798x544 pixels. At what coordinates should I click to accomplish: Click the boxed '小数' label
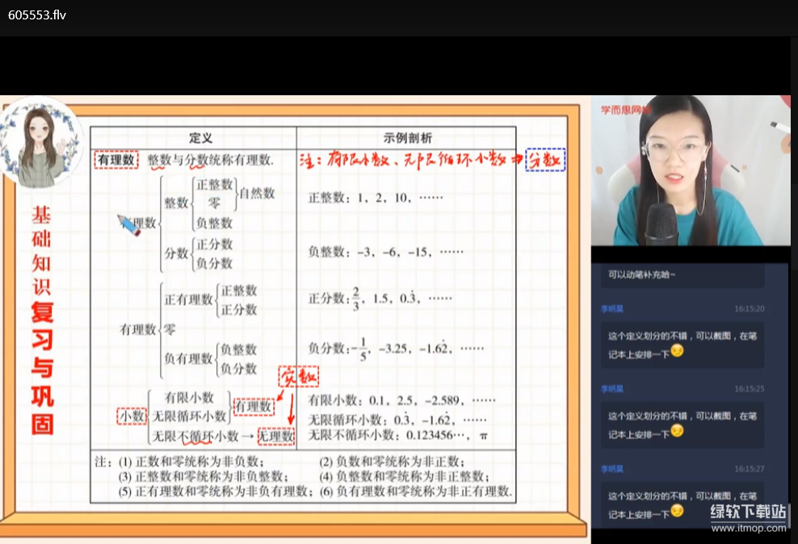(x=132, y=416)
